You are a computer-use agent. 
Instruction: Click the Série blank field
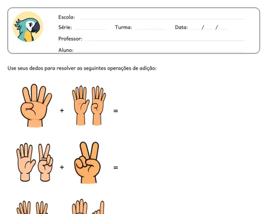pos(91,28)
